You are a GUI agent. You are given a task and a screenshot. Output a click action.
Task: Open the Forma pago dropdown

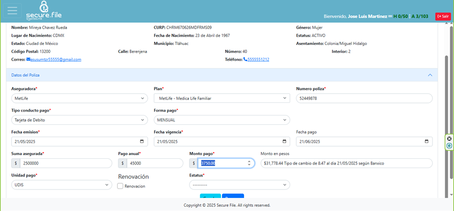coord(222,120)
